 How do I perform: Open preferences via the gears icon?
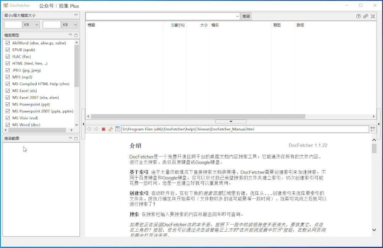coord(366,16)
